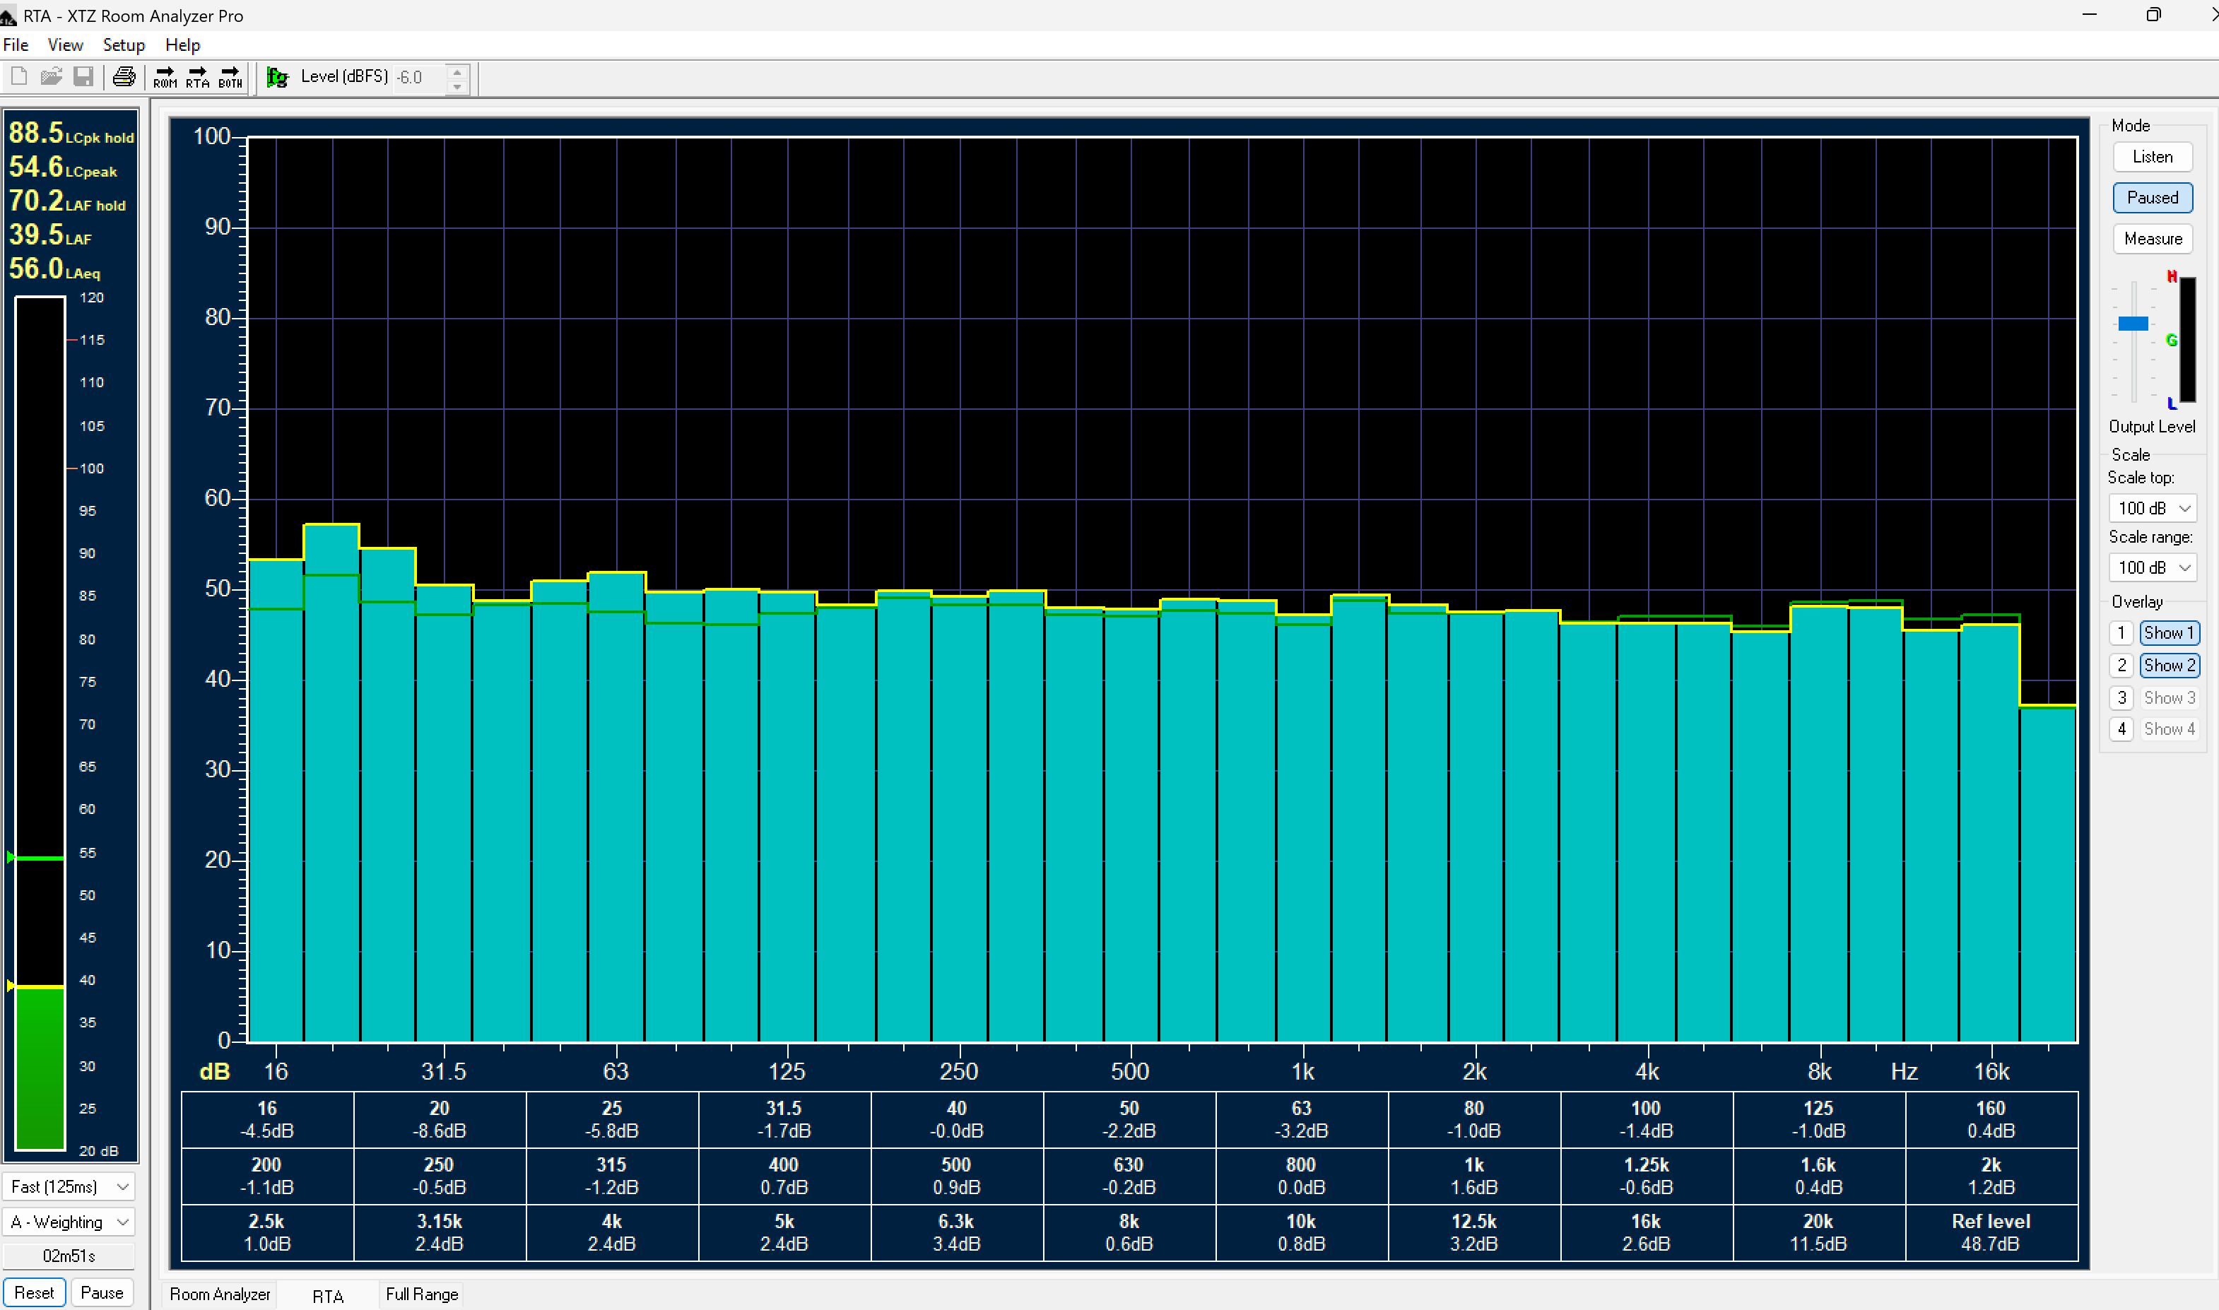Screen dimensions: 2219x1310
Task: Click the Measure mode button
Action: click(2152, 240)
